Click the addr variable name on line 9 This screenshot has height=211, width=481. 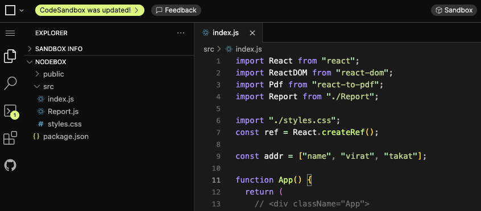tap(273, 156)
